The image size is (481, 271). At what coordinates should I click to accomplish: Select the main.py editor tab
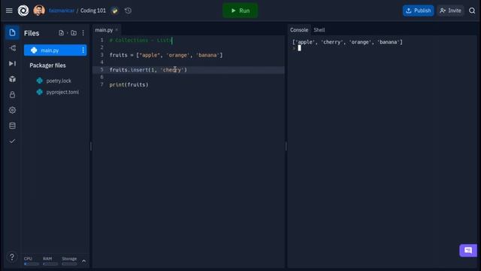click(x=104, y=30)
